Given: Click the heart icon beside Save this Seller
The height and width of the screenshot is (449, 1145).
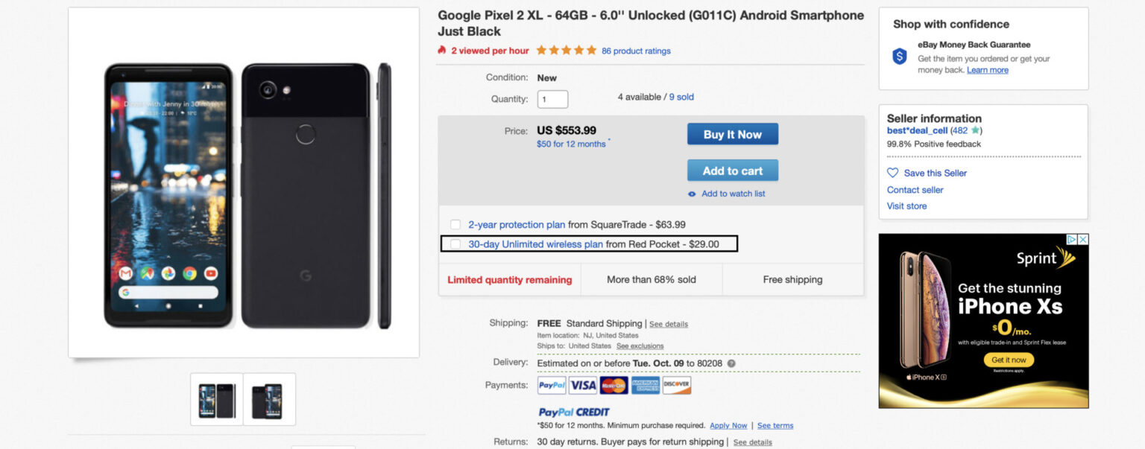Looking at the screenshot, I should pyautogui.click(x=892, y=173).
